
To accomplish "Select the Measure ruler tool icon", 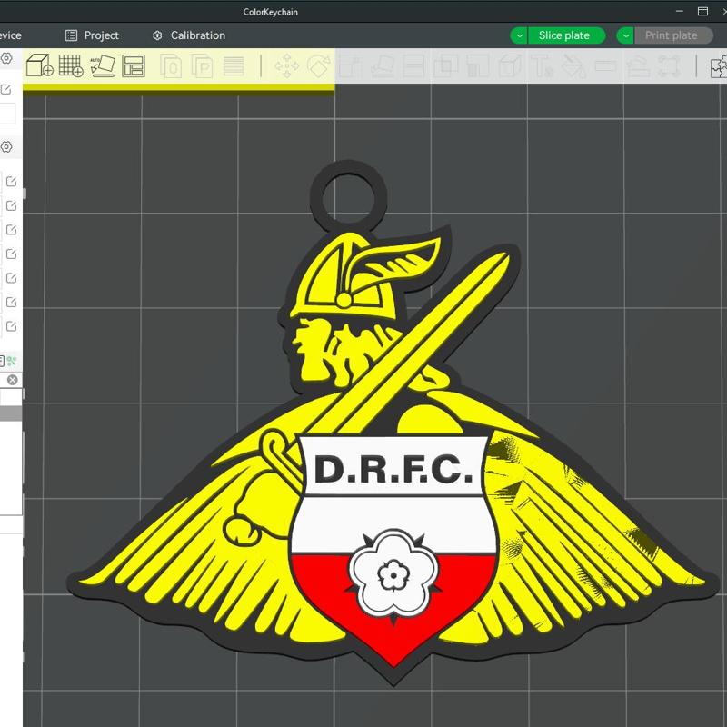I will (605, 65).
